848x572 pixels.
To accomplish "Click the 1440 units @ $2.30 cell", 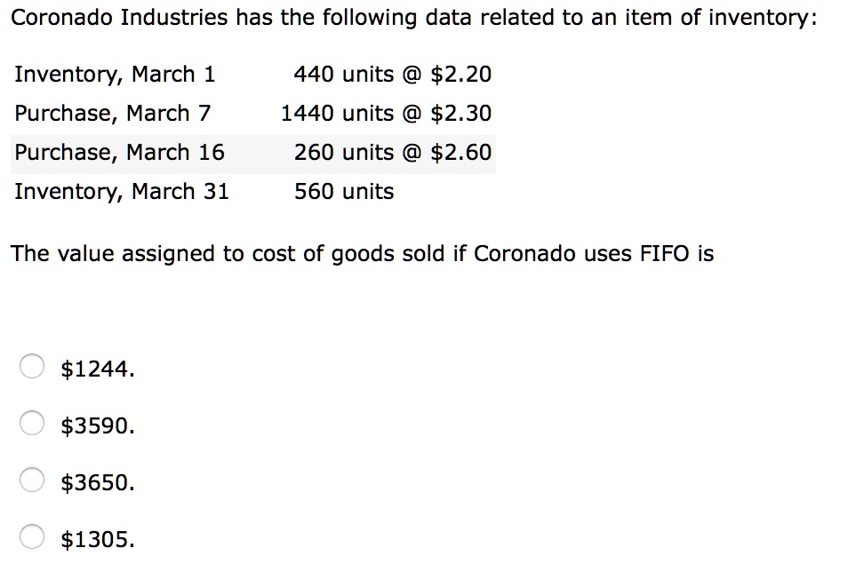I will tap(386, 114).
